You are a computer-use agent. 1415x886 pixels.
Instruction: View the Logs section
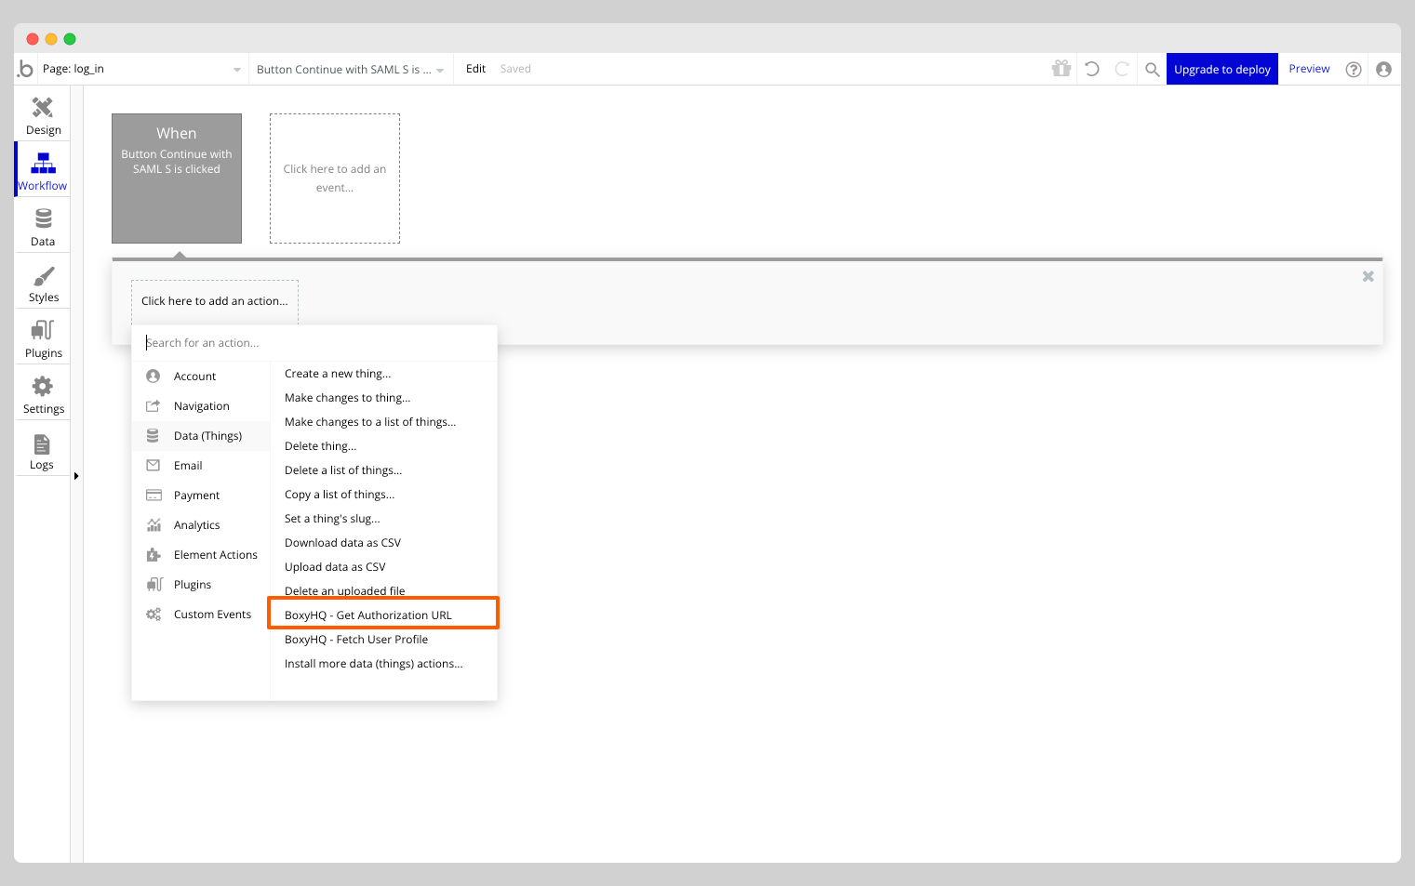coord(42,449)
